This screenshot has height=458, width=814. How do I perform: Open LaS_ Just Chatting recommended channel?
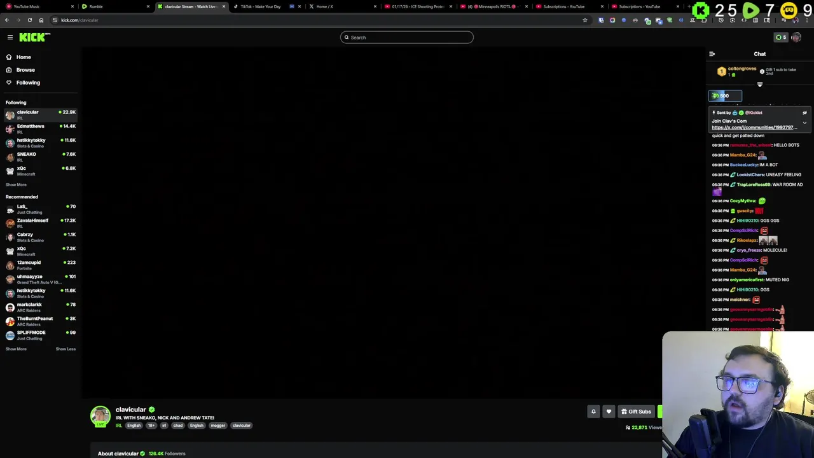[41, 209]
